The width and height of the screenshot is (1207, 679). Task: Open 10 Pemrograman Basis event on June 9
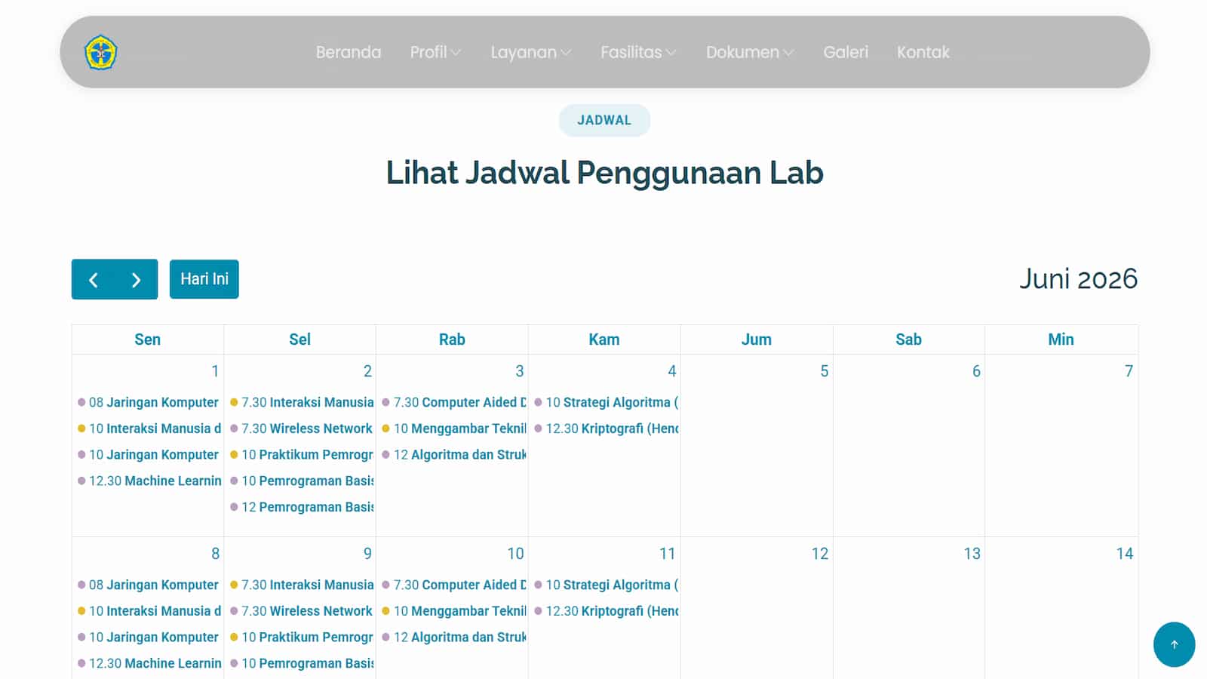[301, 663]
